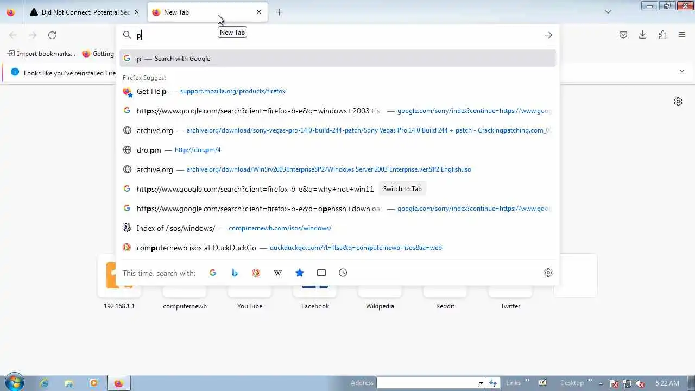The width and height of the screenshot is (695, 391).
Task: Click the taskbar Address input field
Action: point(427,383)
